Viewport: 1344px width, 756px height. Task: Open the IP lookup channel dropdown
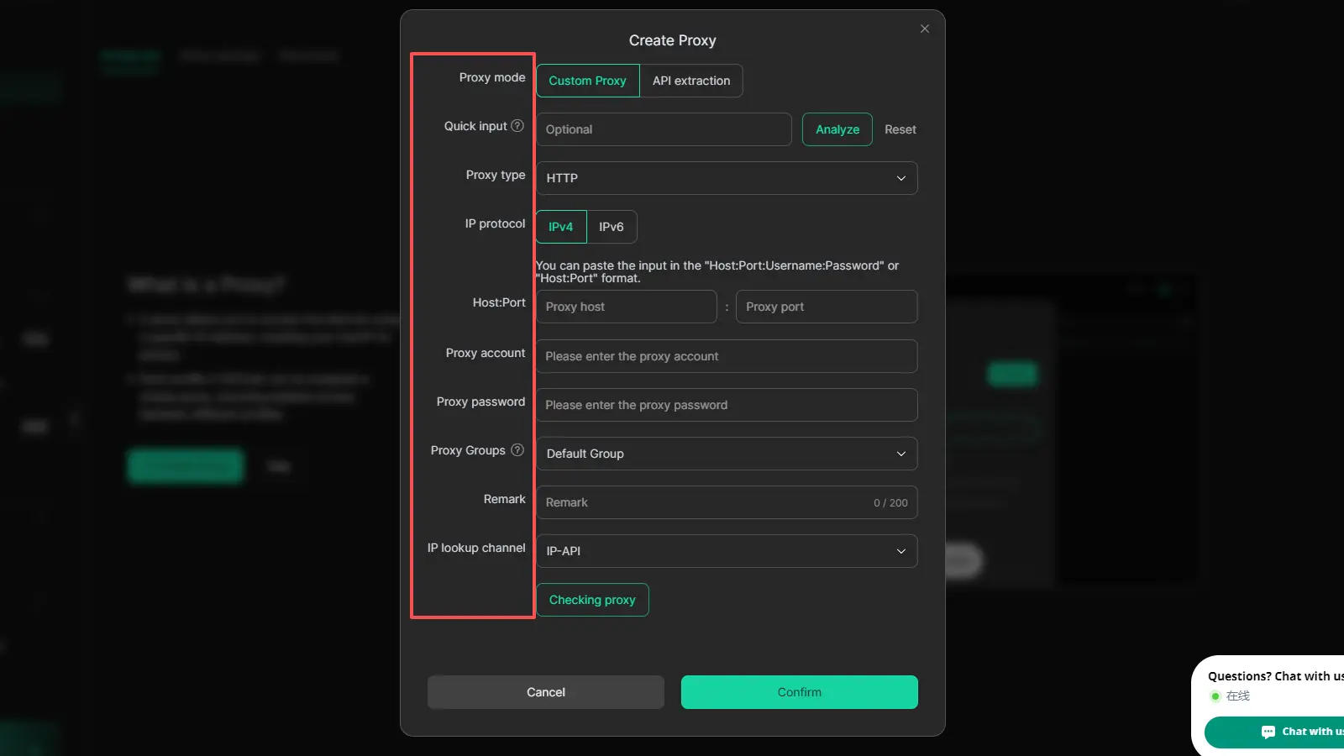(727, 551)
